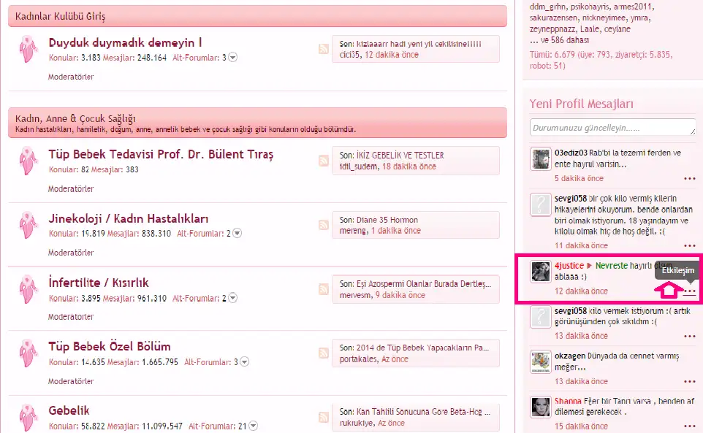Viewport: 703px width, 433px height.
Task: Expand Alt-Forumlar dropdown of Gebelik
Action: (x=254, y=426)
